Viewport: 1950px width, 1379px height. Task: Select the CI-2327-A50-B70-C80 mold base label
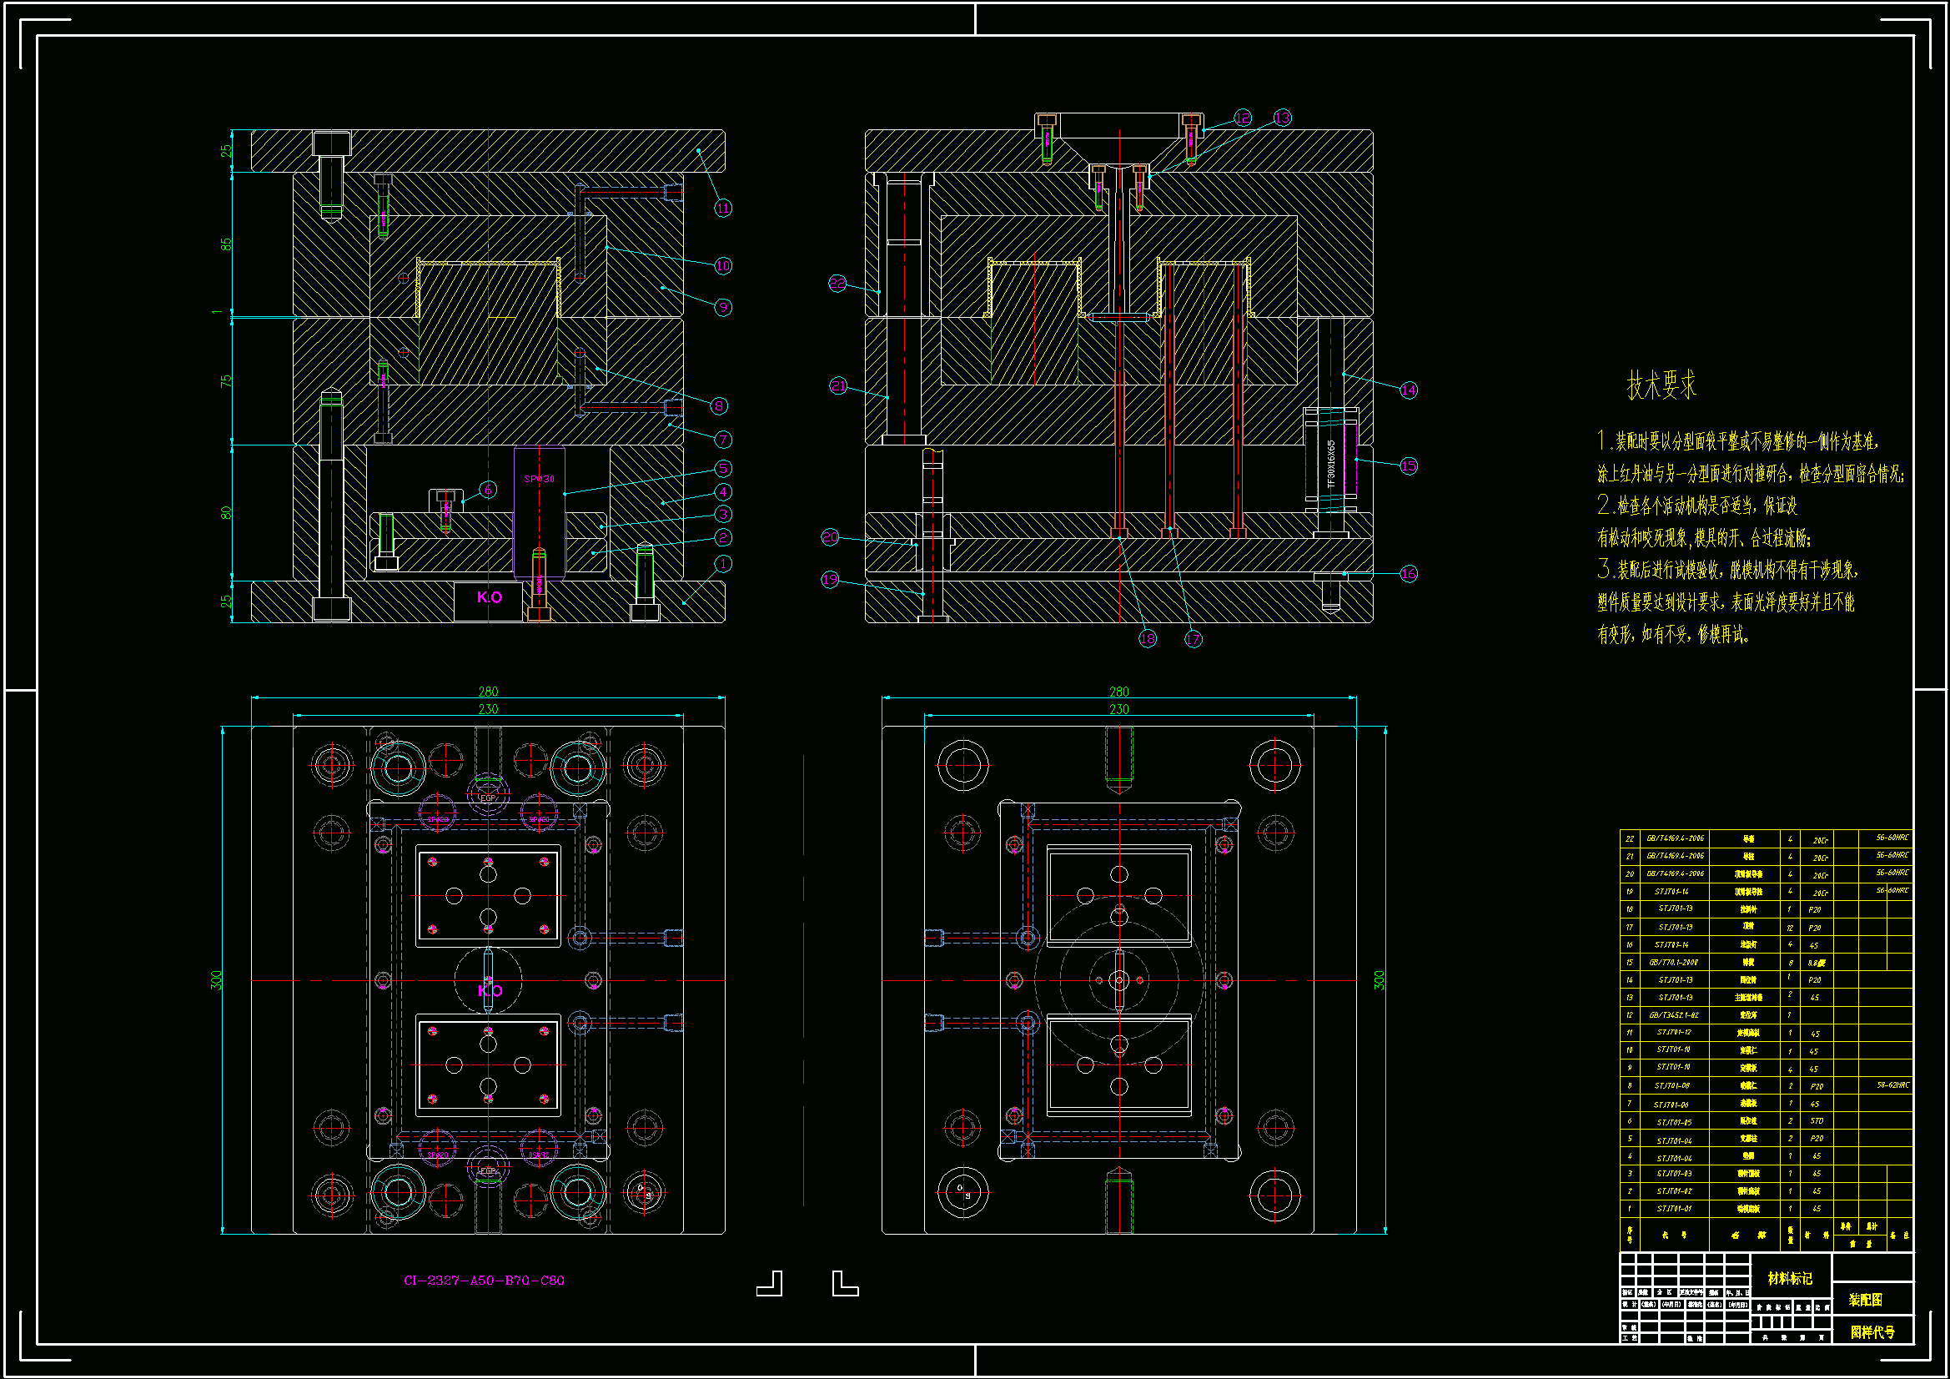pyautogui.click(x=483, y=1280)
